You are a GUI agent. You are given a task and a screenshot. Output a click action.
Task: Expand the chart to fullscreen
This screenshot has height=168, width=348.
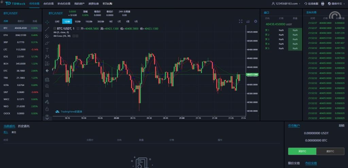(x=241, y=21)
